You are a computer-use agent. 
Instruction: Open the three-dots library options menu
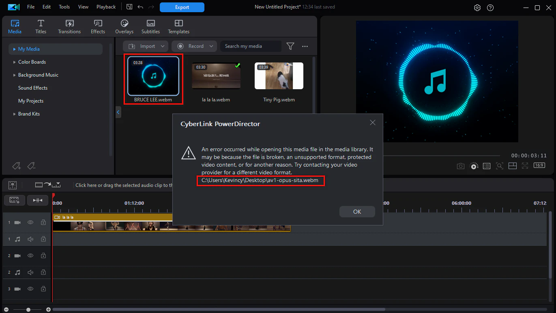[305, 46]
